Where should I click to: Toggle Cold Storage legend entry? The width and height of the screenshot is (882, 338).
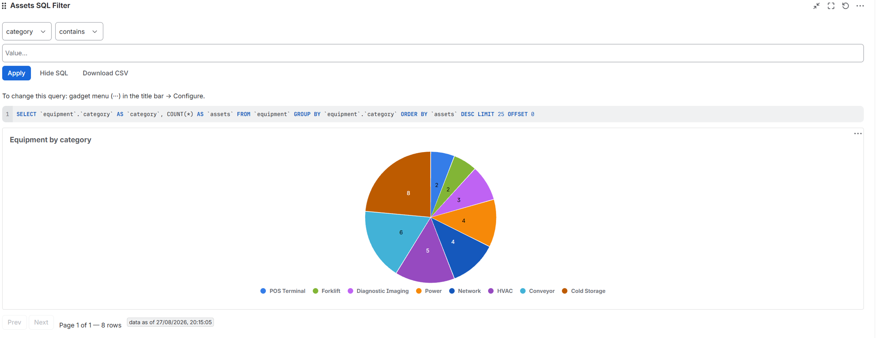[x=583, y=291]
